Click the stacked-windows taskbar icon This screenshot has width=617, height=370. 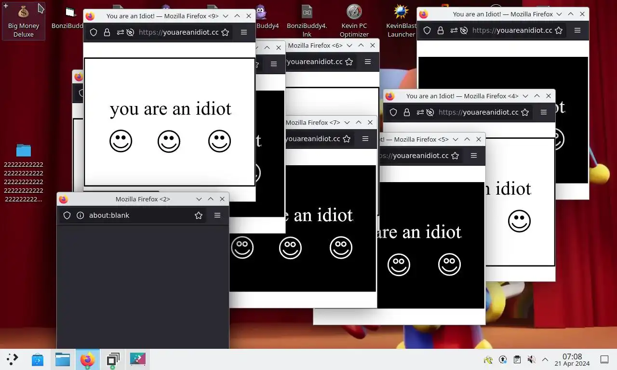coord(113,359)
